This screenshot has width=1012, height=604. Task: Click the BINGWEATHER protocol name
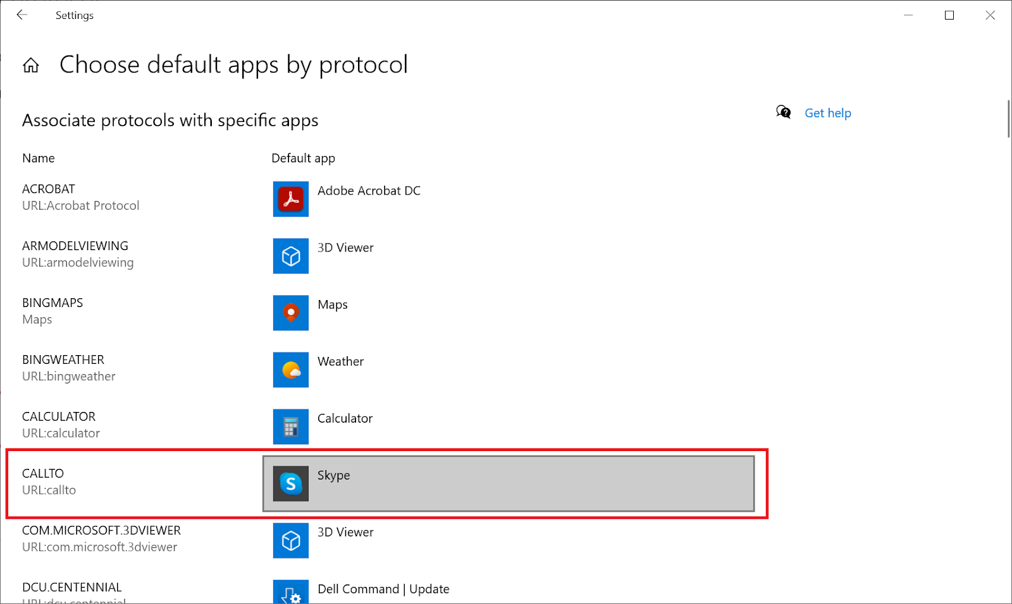[x=63, y=359]
